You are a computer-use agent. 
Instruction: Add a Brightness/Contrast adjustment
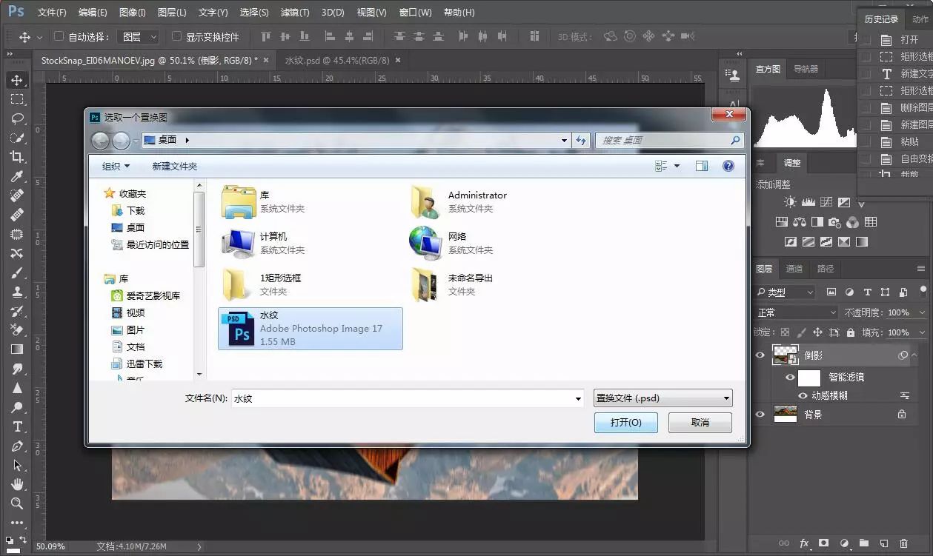(x=790, y=202)
